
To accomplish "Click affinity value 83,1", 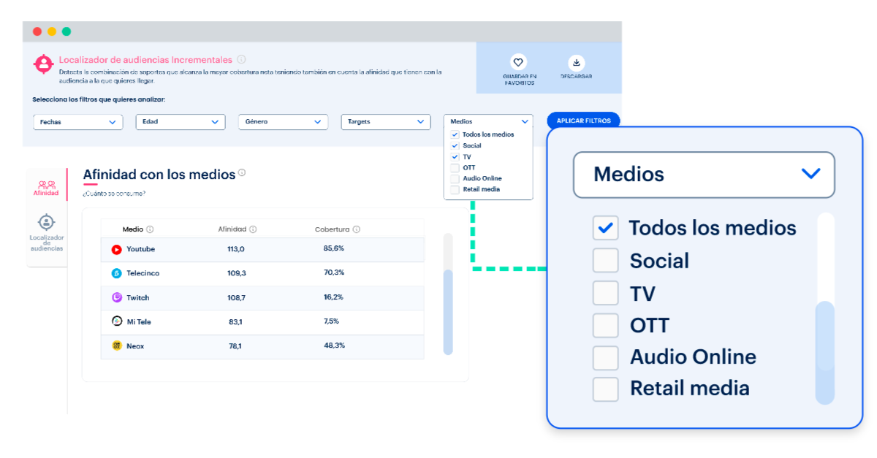I will click(x=235, y=321).
